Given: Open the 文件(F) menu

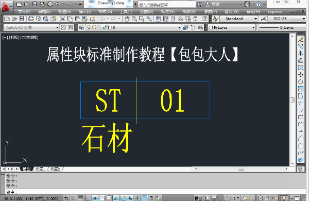Looking at the screenshot, I should 24,12.
